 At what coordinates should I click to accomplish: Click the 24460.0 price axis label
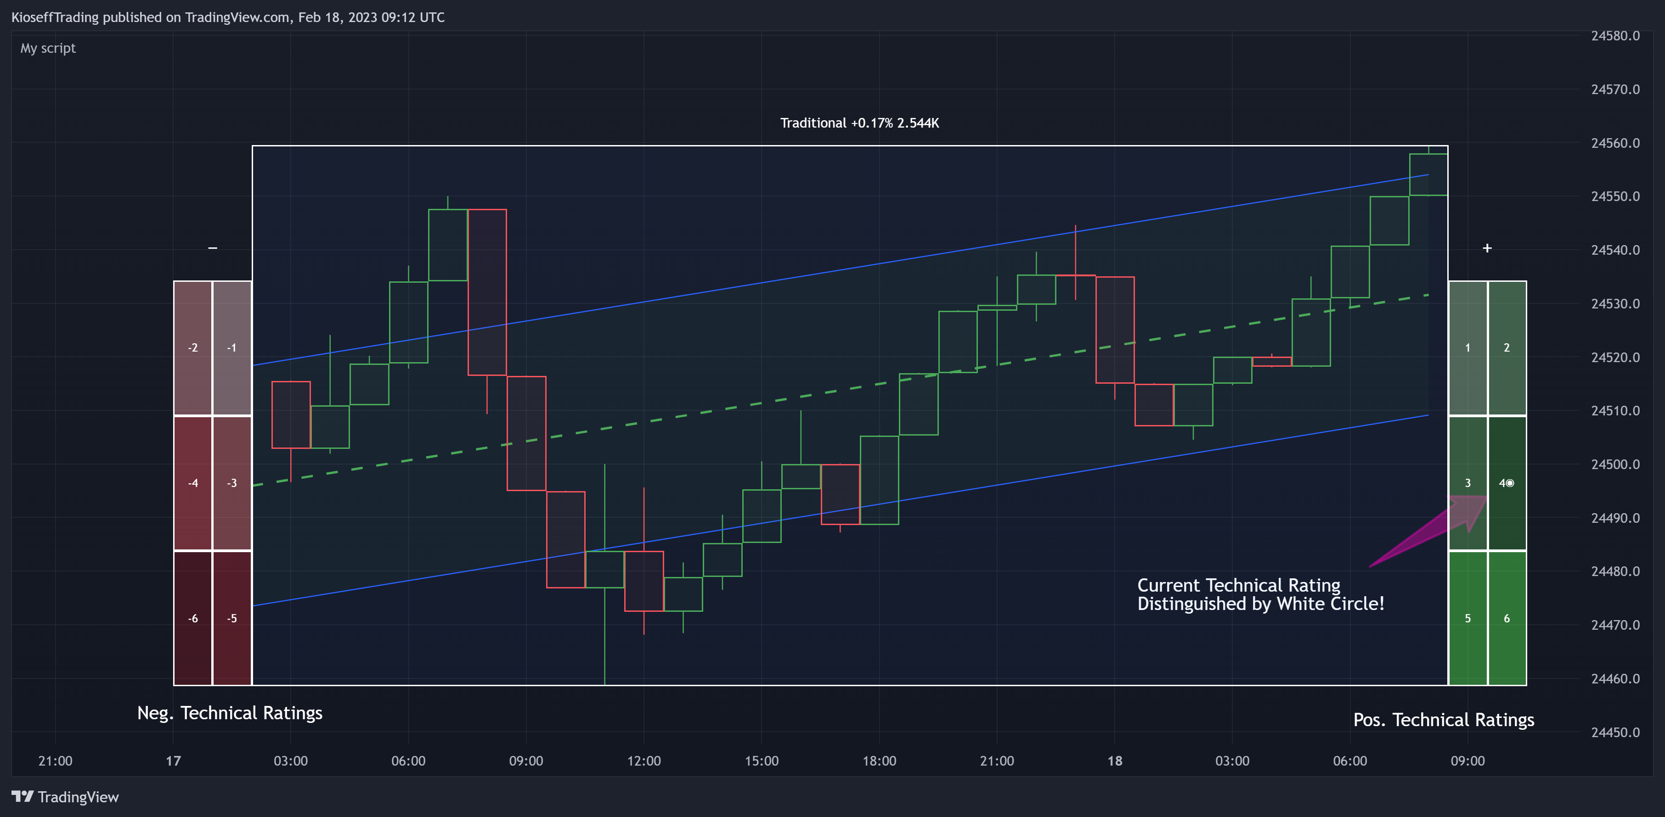click(1615, 679)
